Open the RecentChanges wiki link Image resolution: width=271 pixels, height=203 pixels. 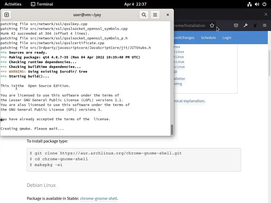[184, 38]
